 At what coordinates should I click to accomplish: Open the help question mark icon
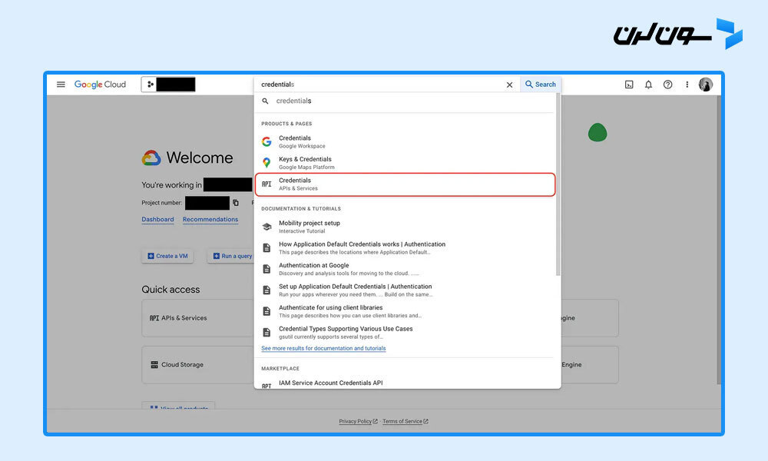coord(667,85)
